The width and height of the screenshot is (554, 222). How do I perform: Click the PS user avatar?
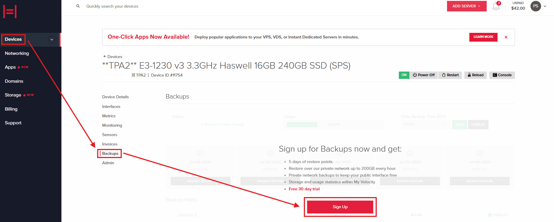535,6
